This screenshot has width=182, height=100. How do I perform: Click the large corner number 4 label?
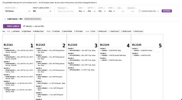[128, 46]
